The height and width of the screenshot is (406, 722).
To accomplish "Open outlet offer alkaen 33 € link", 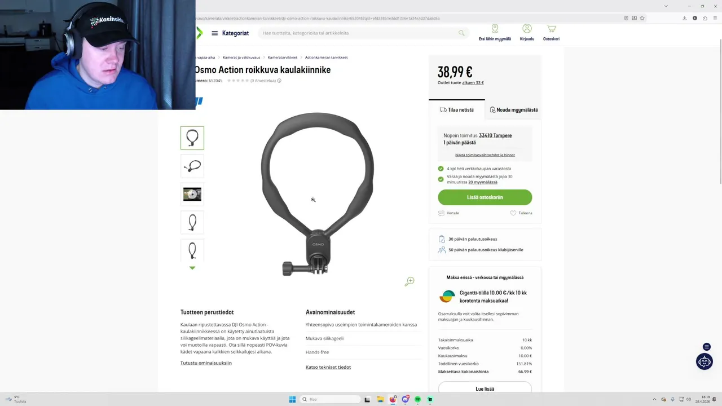I will pyautogui.click(x=473, y=83).
